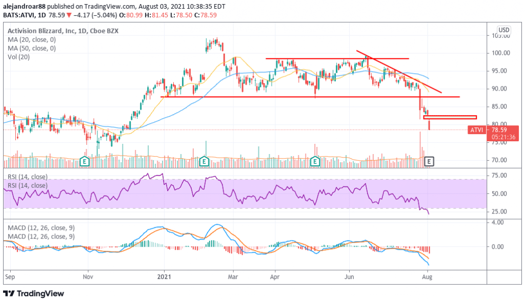Viewport: 525px width, 303px height.
Task: Click the Mar label on time axis
Action: 233,277
